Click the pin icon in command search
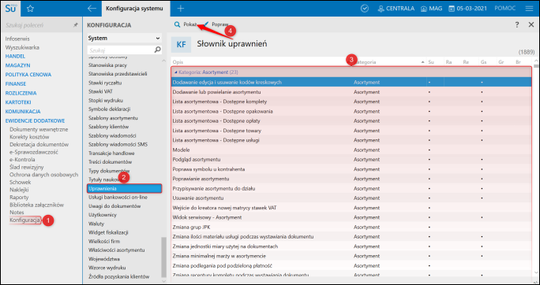The width and height of the screenshot is (540, 285). [76, 25]
